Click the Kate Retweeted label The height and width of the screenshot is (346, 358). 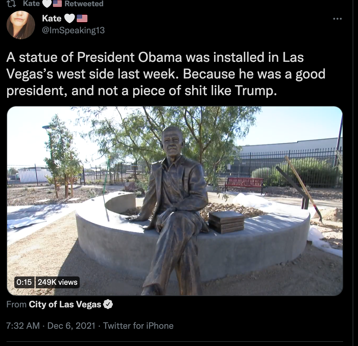point(63,4)
